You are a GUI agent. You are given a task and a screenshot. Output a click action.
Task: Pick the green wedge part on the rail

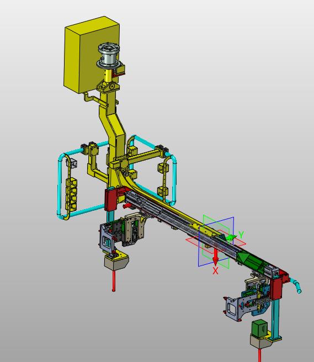pyautogui.click(x=251, y=260)
